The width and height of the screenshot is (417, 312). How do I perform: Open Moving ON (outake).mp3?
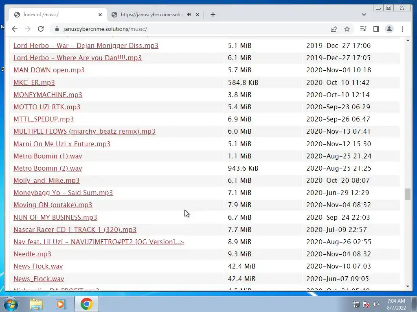53,205
